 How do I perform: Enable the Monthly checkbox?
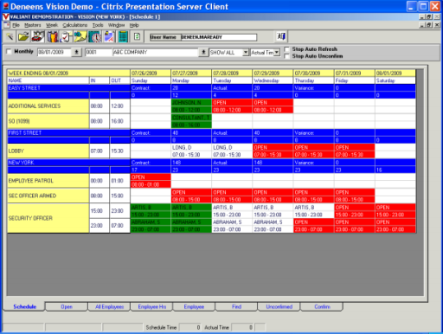pyautogui.click(x=9, y=52)
